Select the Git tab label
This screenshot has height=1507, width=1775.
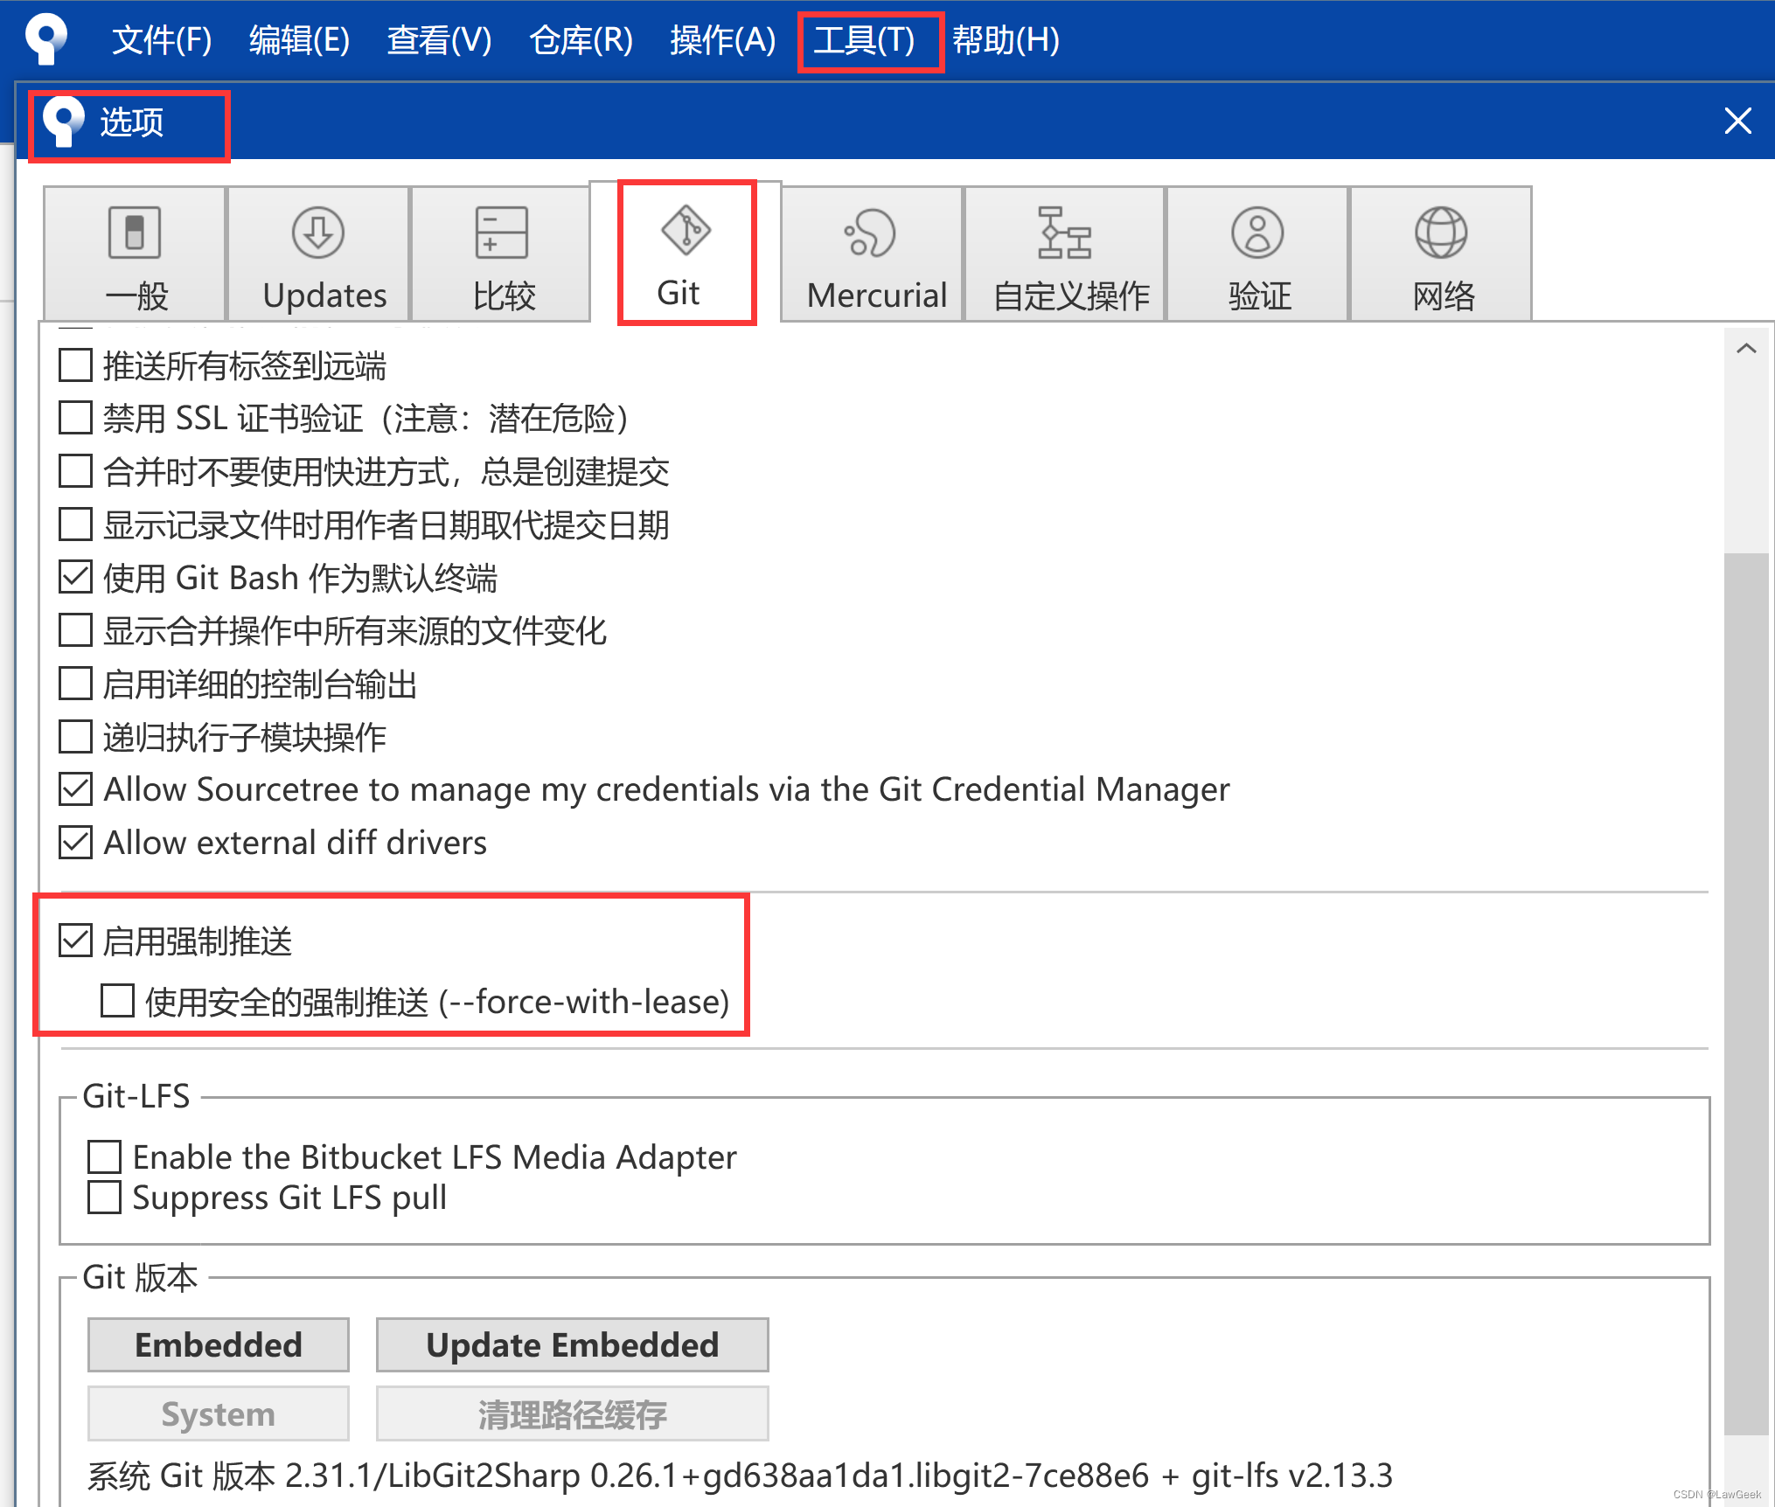(679, 293)
